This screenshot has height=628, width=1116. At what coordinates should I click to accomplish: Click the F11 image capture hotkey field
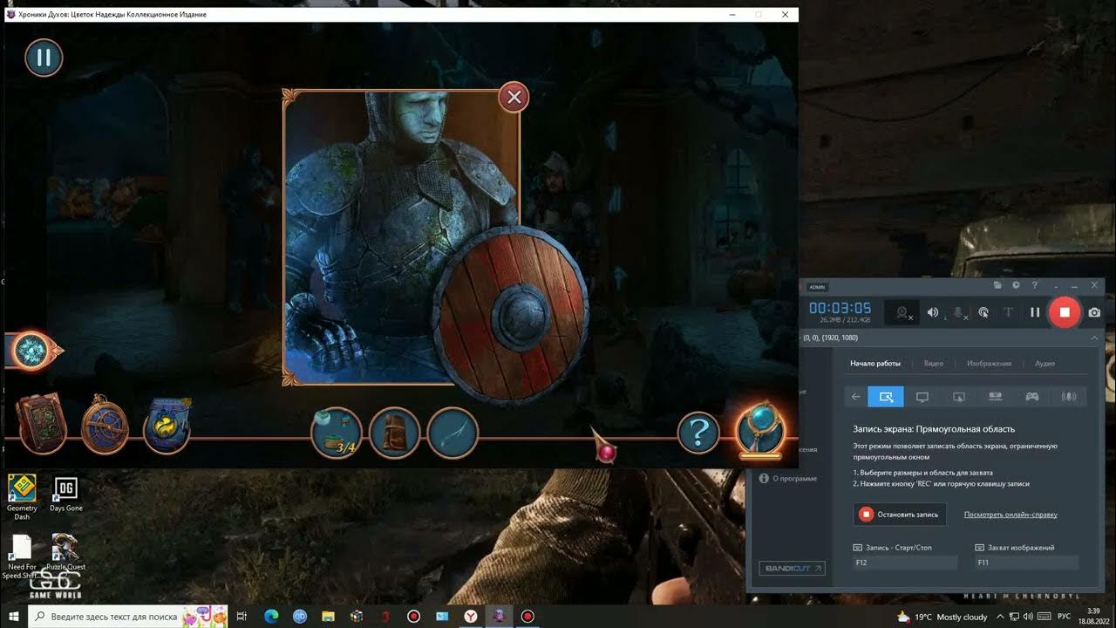[x=1026, y=563]
